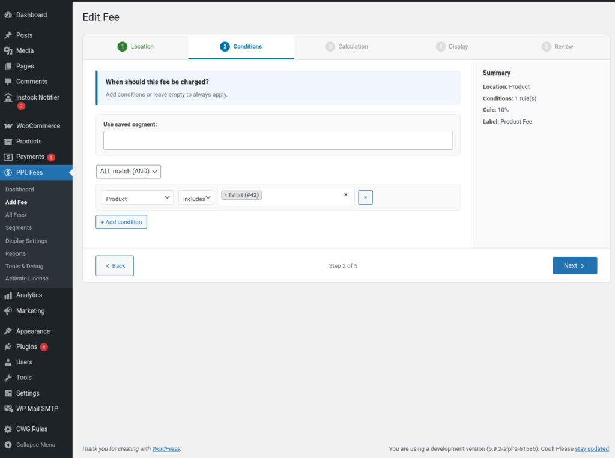Delete the Product condition row
615x458 pixels.
pos(365,197)
